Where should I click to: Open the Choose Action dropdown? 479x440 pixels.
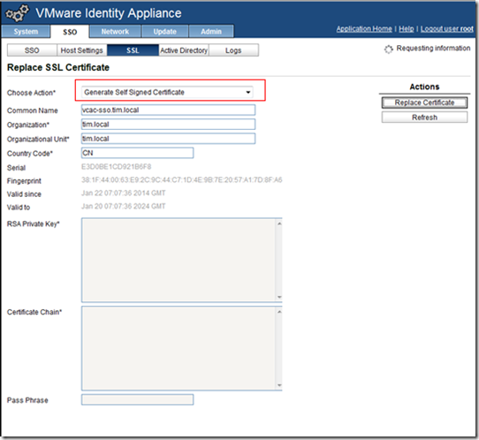pyautogui.click(x=167, y=92)
